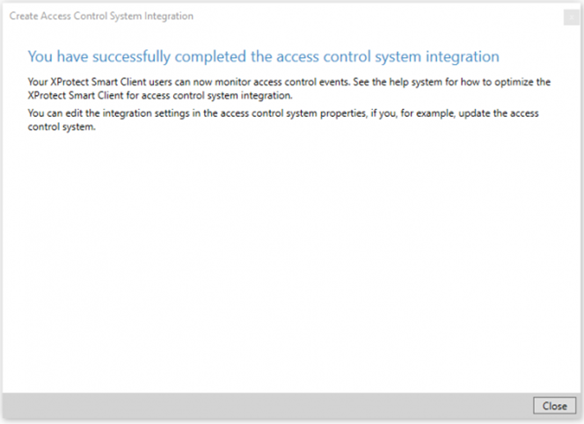Screen dimensions: 584x424
Task: Click "control system." on the last text line
Action: (x=62, y=127)
